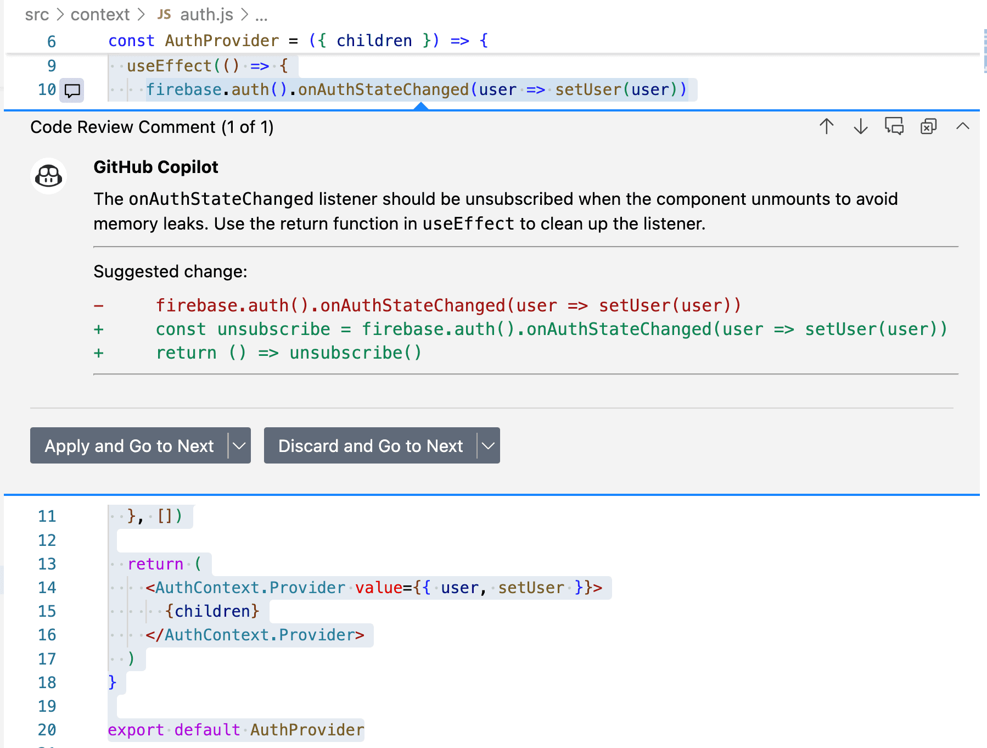Click the breadcrumb ellipsis symbol item

tap(261, 15)
